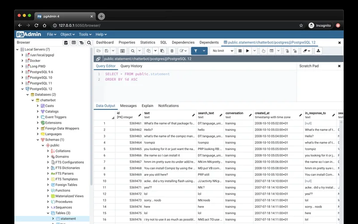Click the connection status icon left of connection bar
Screen dimensions: 358x224
click(x=98, y=59)
